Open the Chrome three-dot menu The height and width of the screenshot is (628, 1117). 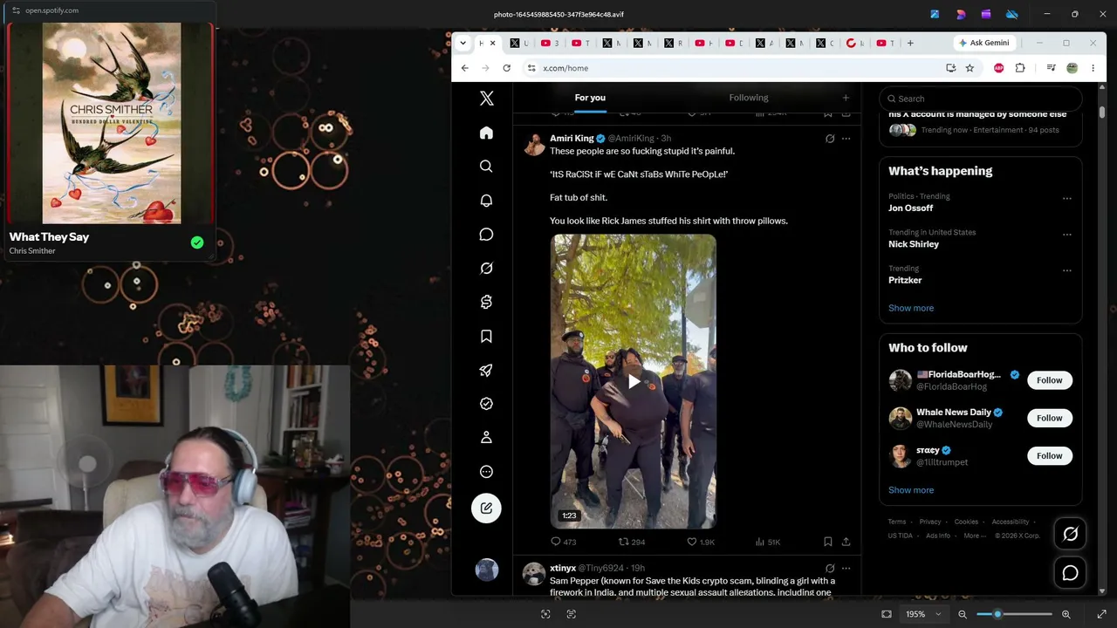1093,68
